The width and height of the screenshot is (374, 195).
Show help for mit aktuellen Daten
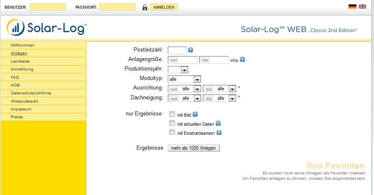pyautogui.click(x=218, y=123)
